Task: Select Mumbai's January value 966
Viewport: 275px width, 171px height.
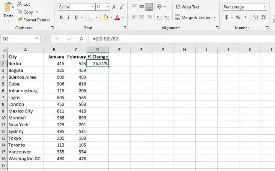Action: 54,118
